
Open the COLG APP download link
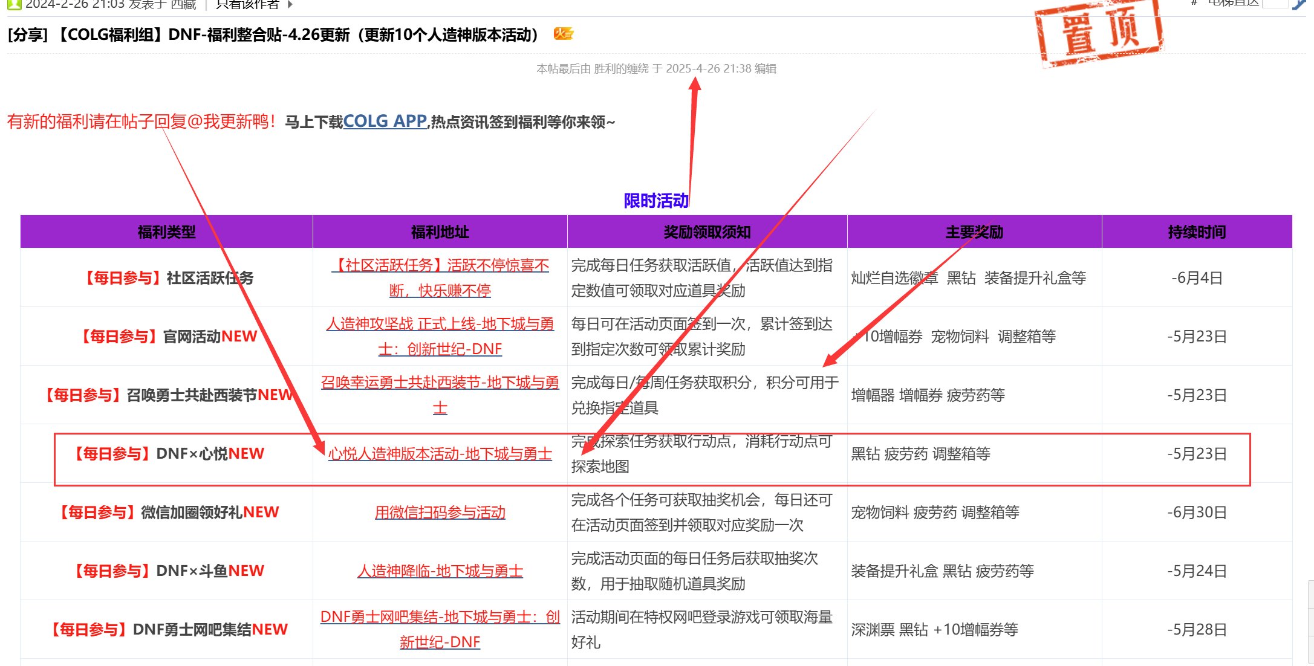point(385,121)
